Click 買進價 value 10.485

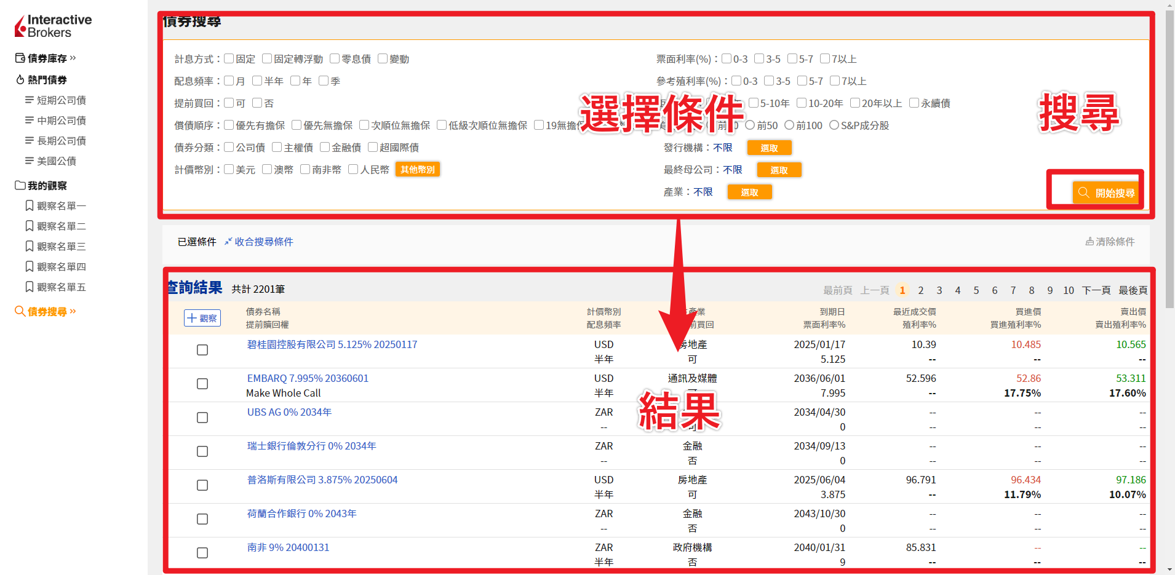(x=1026, y=344)
